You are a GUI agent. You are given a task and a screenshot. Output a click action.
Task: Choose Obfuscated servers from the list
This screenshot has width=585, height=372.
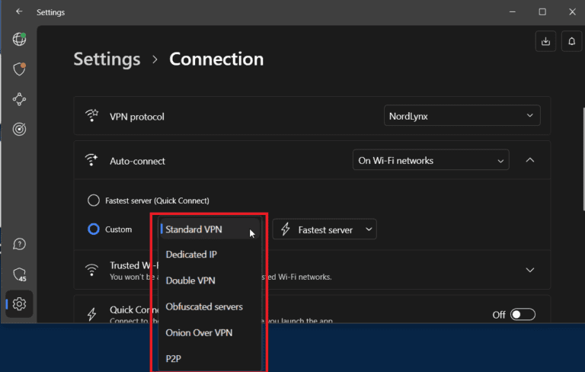pyautogui.click(x=204, y=306)
